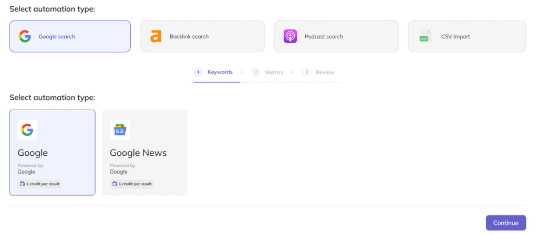The height and width of the screenshot is (235, 538).
Task: Click the Google G icon in Google card
Action: (27, 130)
